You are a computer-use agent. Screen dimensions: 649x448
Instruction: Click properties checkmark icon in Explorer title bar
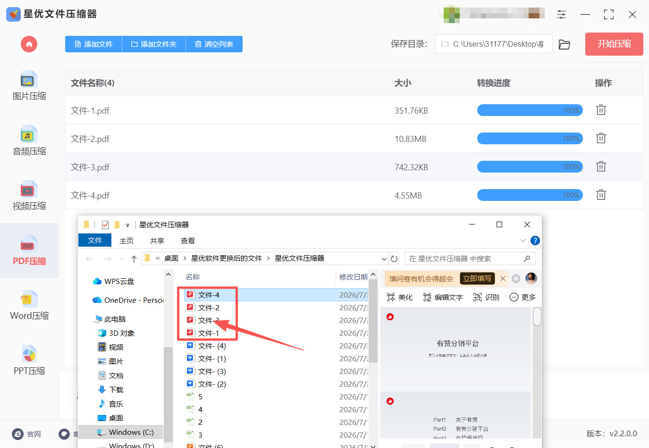pos(105,225)
